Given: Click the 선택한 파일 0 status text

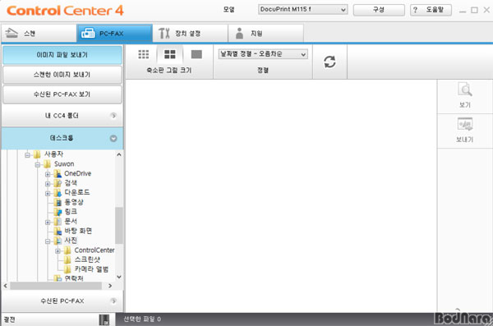Looking at the screenshot, I should (x=142, y=319).
